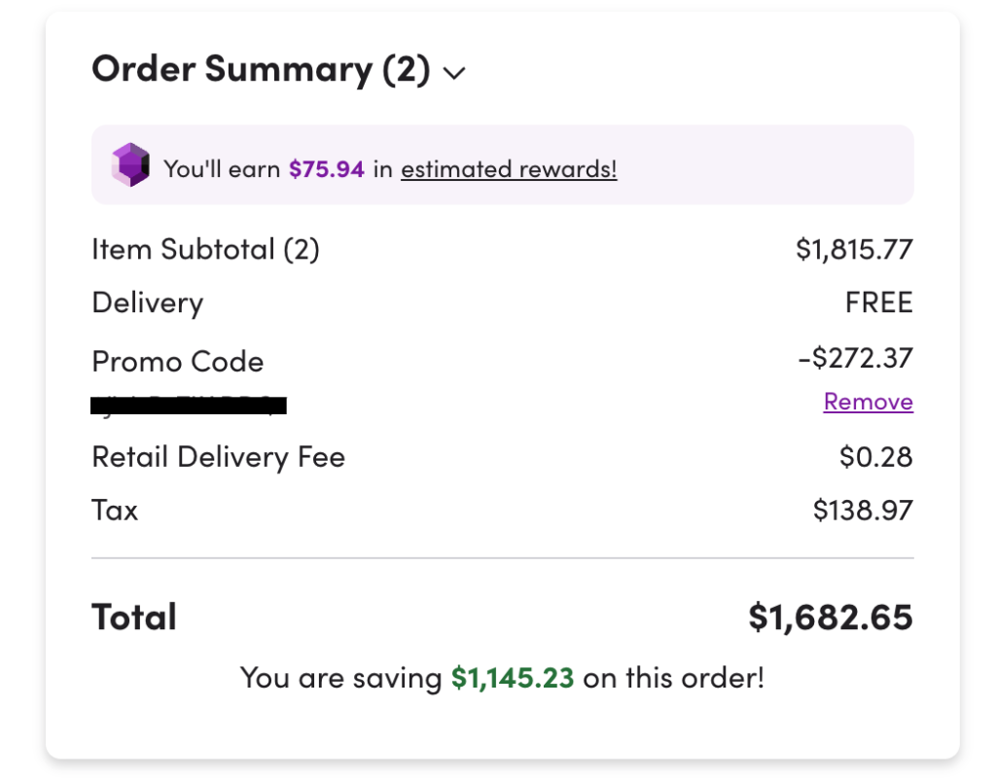Click the bold Total label
The image size is (996, 779).
click(134, 618)
